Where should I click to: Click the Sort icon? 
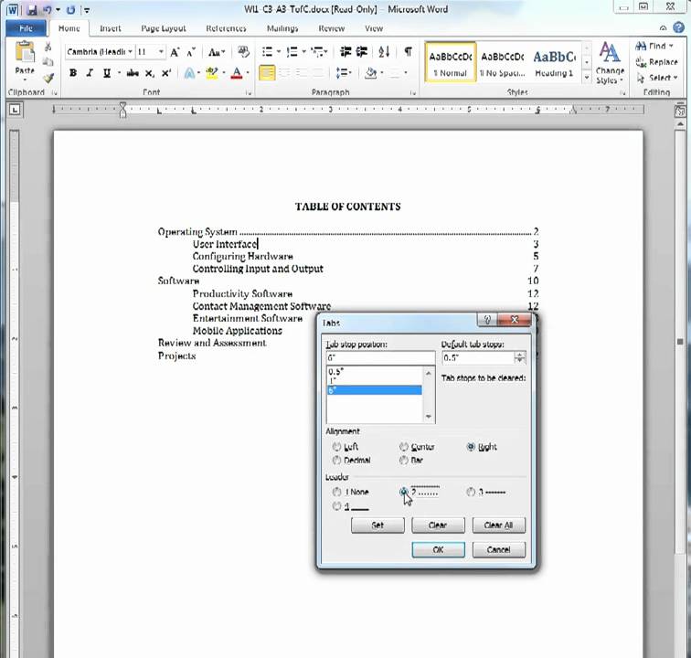coord(384,51)
